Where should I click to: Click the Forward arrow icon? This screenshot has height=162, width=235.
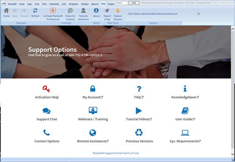[24, 11]
